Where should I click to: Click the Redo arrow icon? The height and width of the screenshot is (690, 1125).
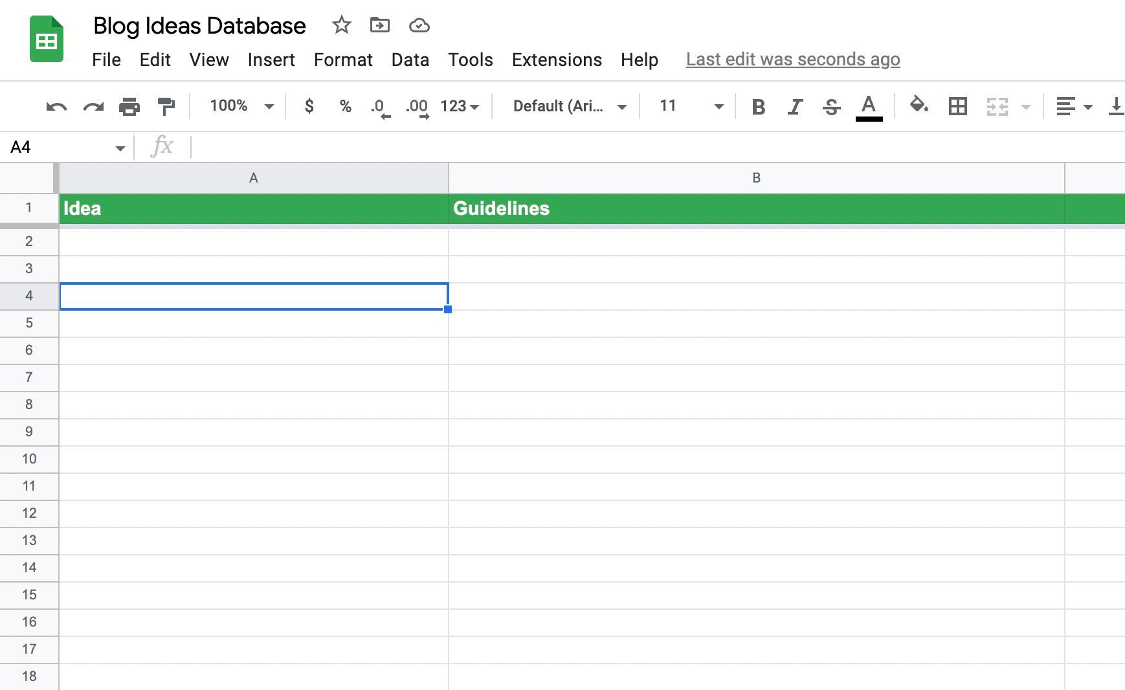coord(93,106)
